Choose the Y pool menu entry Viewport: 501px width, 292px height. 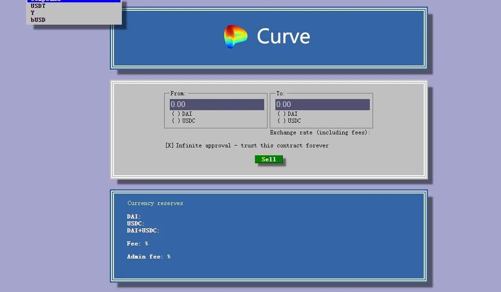(33, 13)
